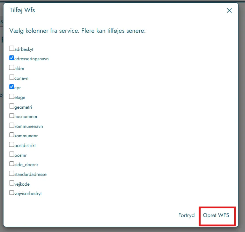Image resolution: width=245 pixels, height=232 pixels.
Task: Close the Tilføj Wfs dialog with X
Action: pyautogui.click(x=229, y=10)
